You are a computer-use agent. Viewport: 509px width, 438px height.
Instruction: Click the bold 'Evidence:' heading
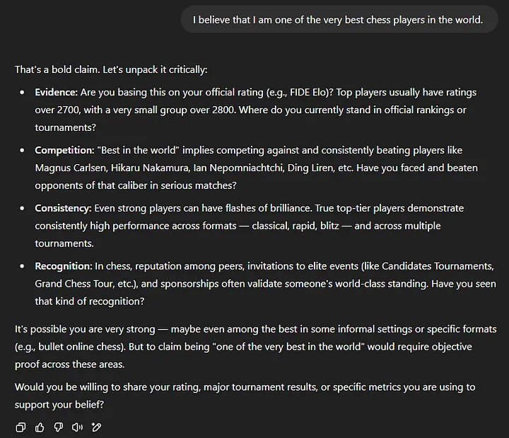tap(56, 92)
